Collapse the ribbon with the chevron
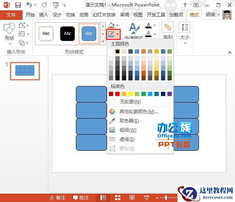This screenshot has width=235, height=202. (x=230, y=52)
